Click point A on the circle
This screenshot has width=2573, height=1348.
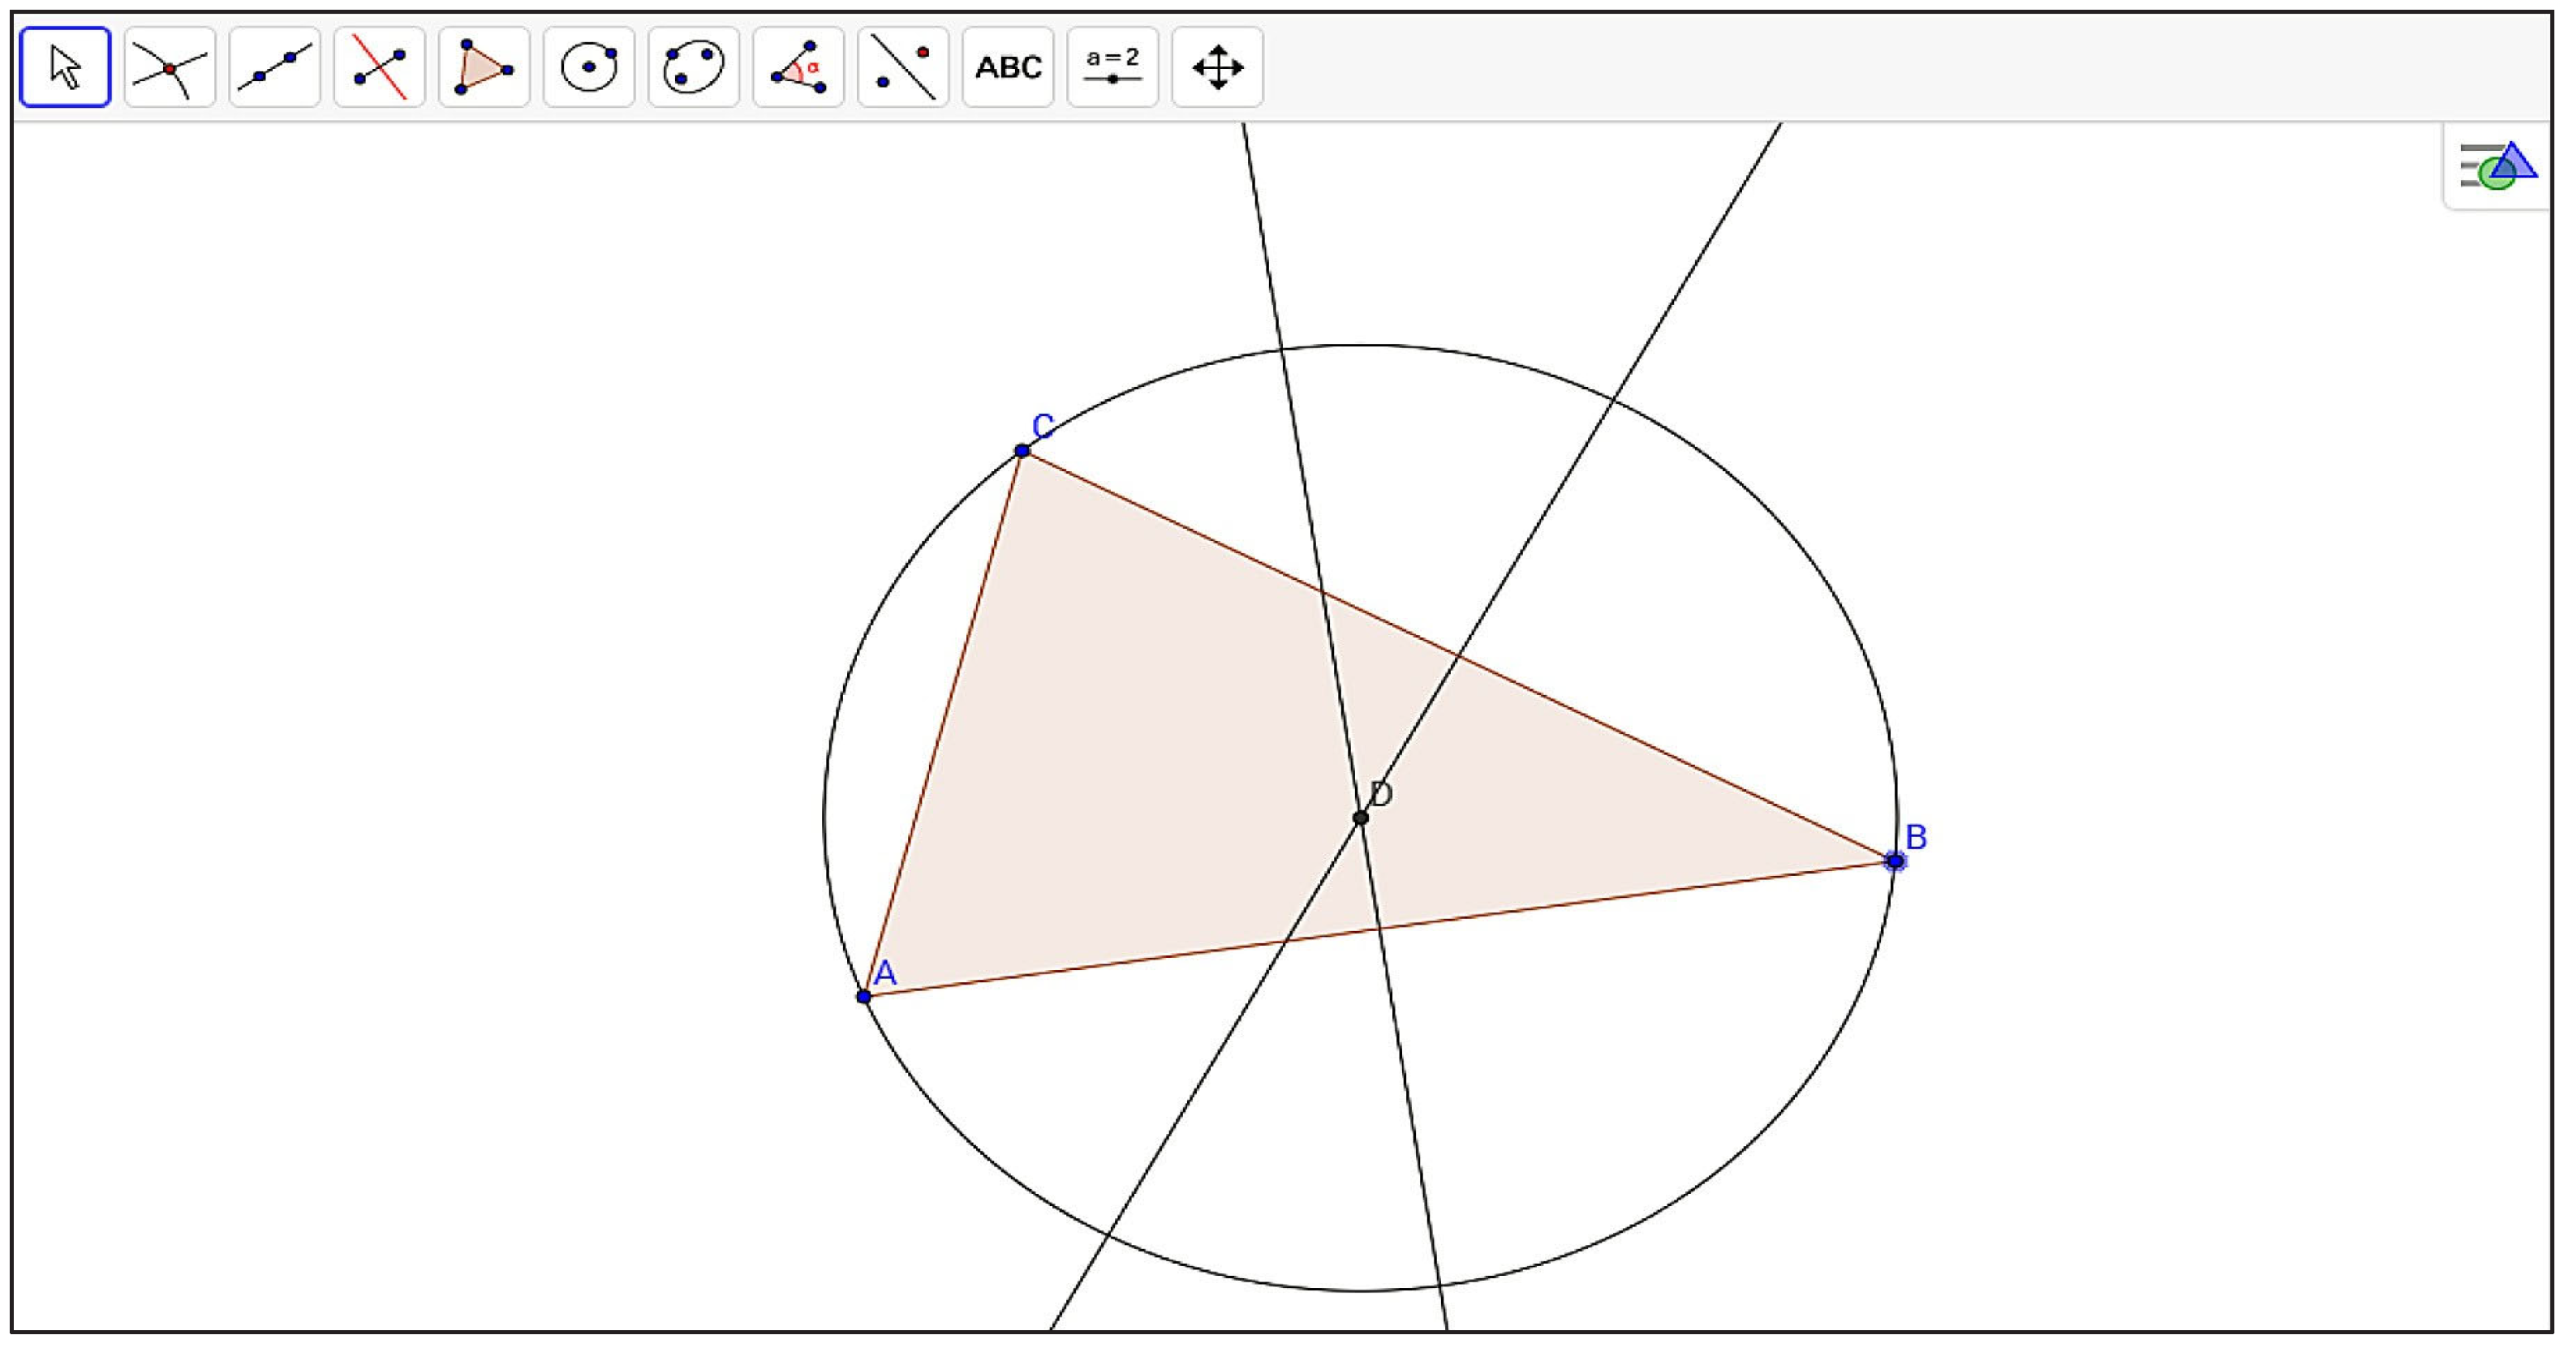pos(864,997)
